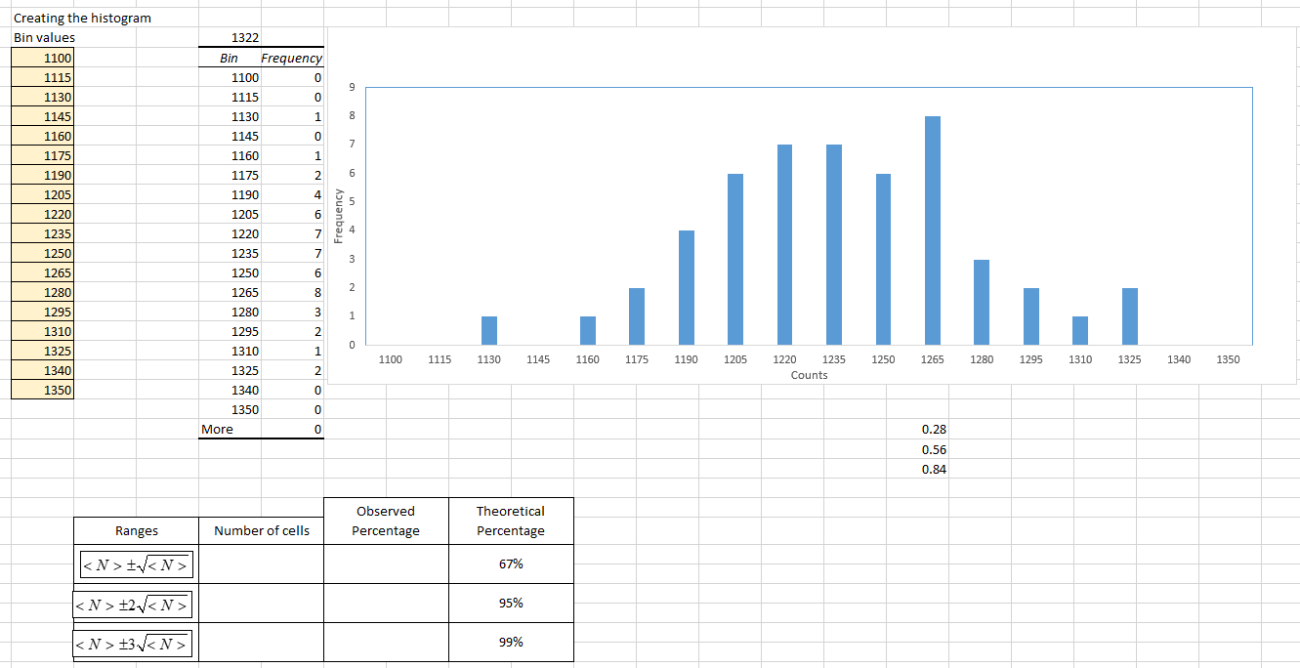Select the cell containing 0.28
The image size is (1300, 668).
[935, 429]
